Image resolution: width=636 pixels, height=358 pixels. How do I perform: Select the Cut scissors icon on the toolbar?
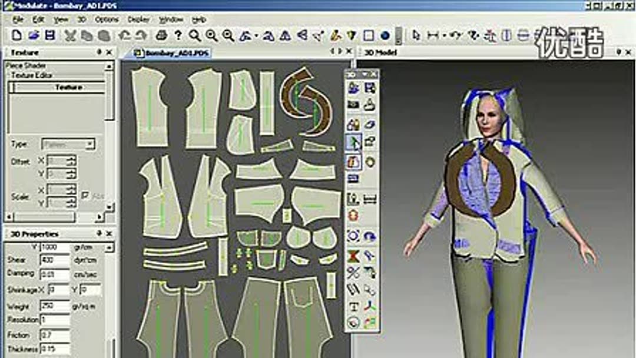pos(69,34)
